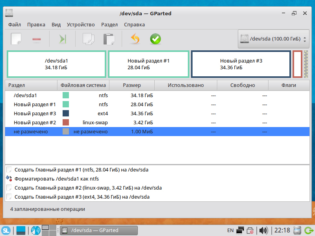Screen dimensions: 315x236
Task: Apply all operations with green checkmark
Action: [156, 39]
